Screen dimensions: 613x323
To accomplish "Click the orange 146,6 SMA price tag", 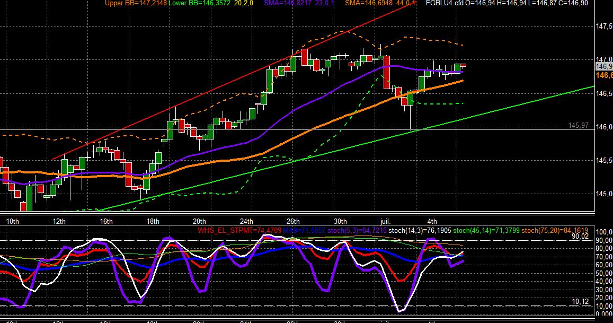I will [604, 75].
